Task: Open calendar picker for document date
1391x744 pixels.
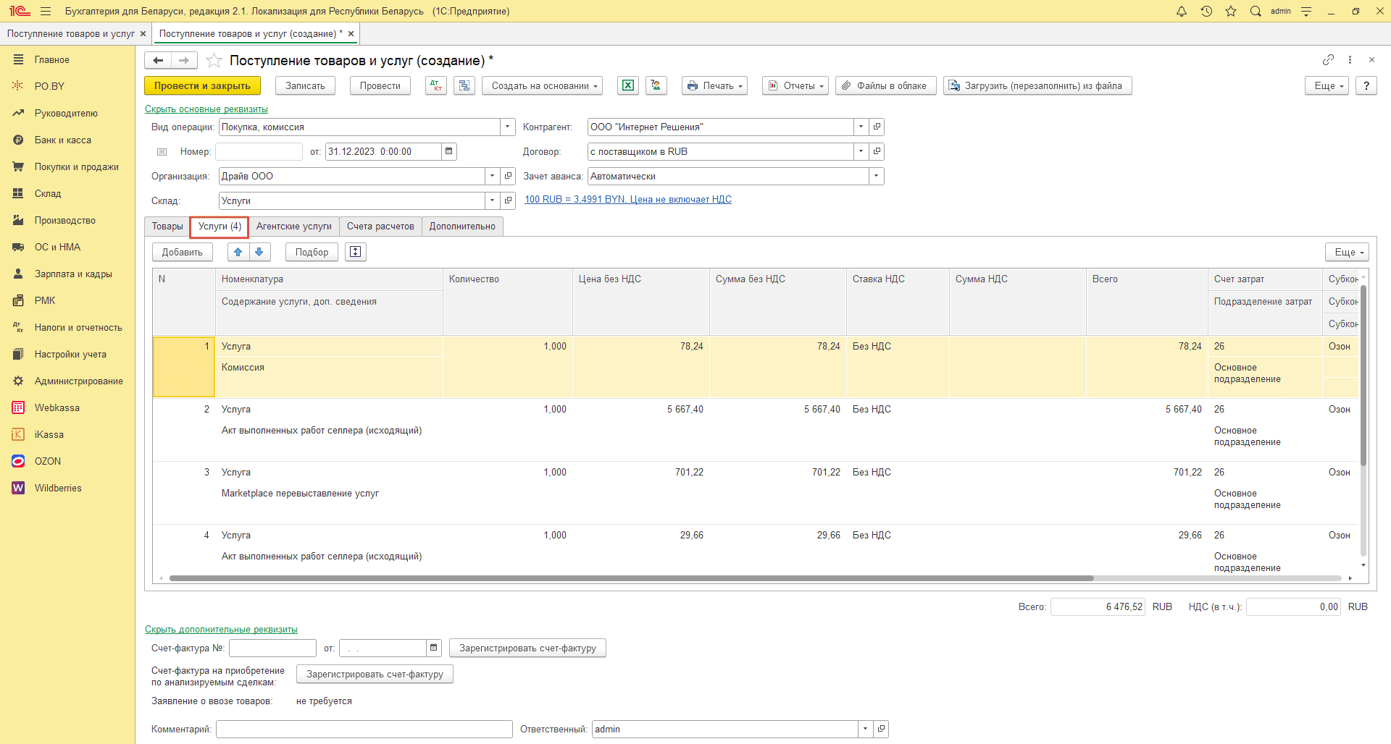Action: (x=449, y=151)
